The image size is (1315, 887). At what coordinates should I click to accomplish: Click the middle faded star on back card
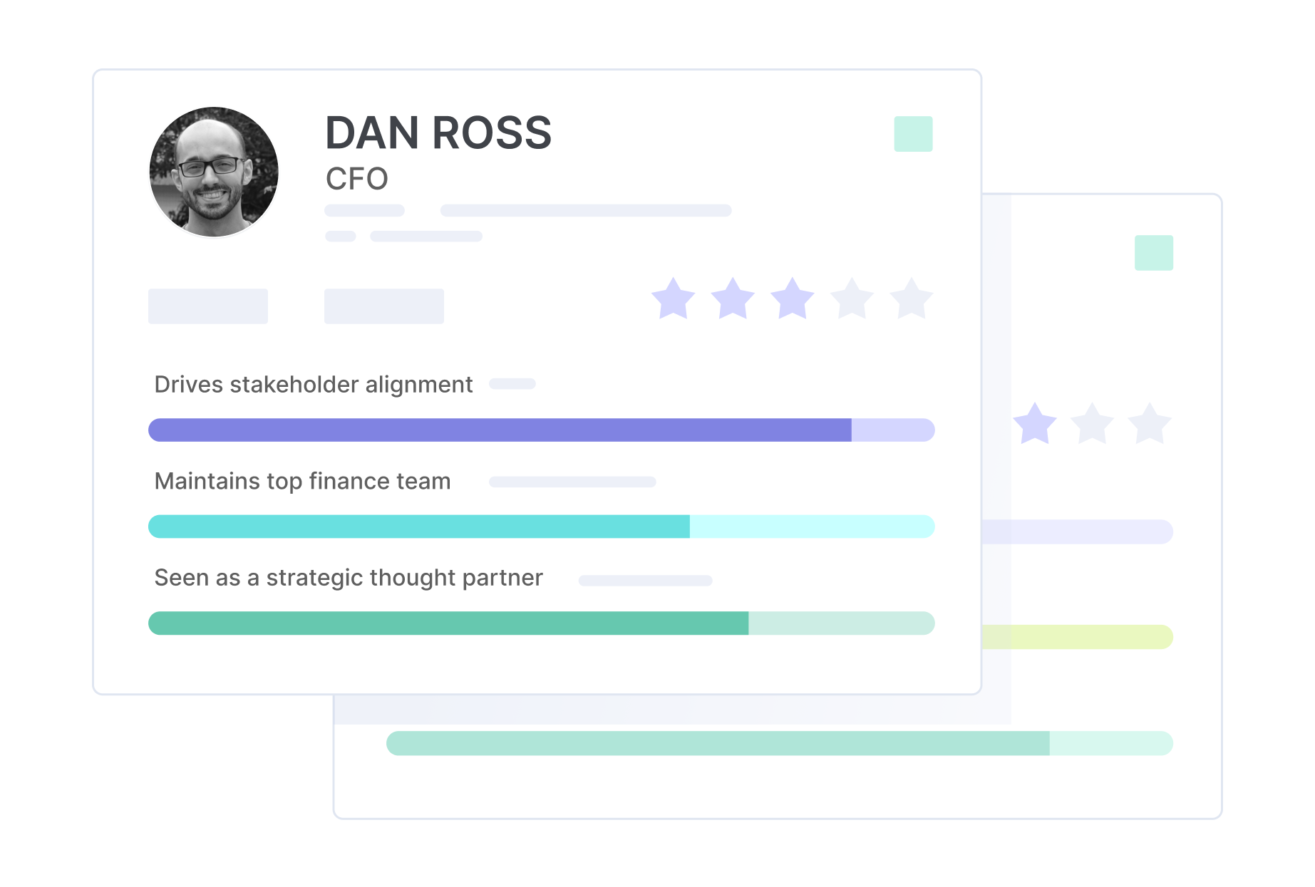point(1092,424)
